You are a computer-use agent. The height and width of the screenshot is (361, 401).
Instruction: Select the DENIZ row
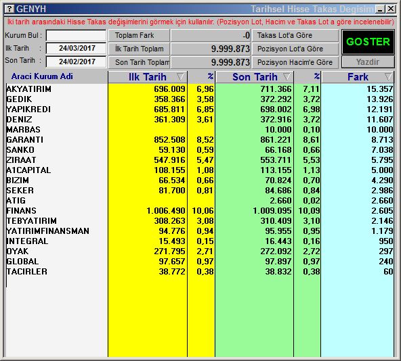pos(200,119)
